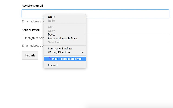Image resolution: width=173 pixels, height=108 pixels.
Task: Click the Submit button
Action: click(30, 56)
